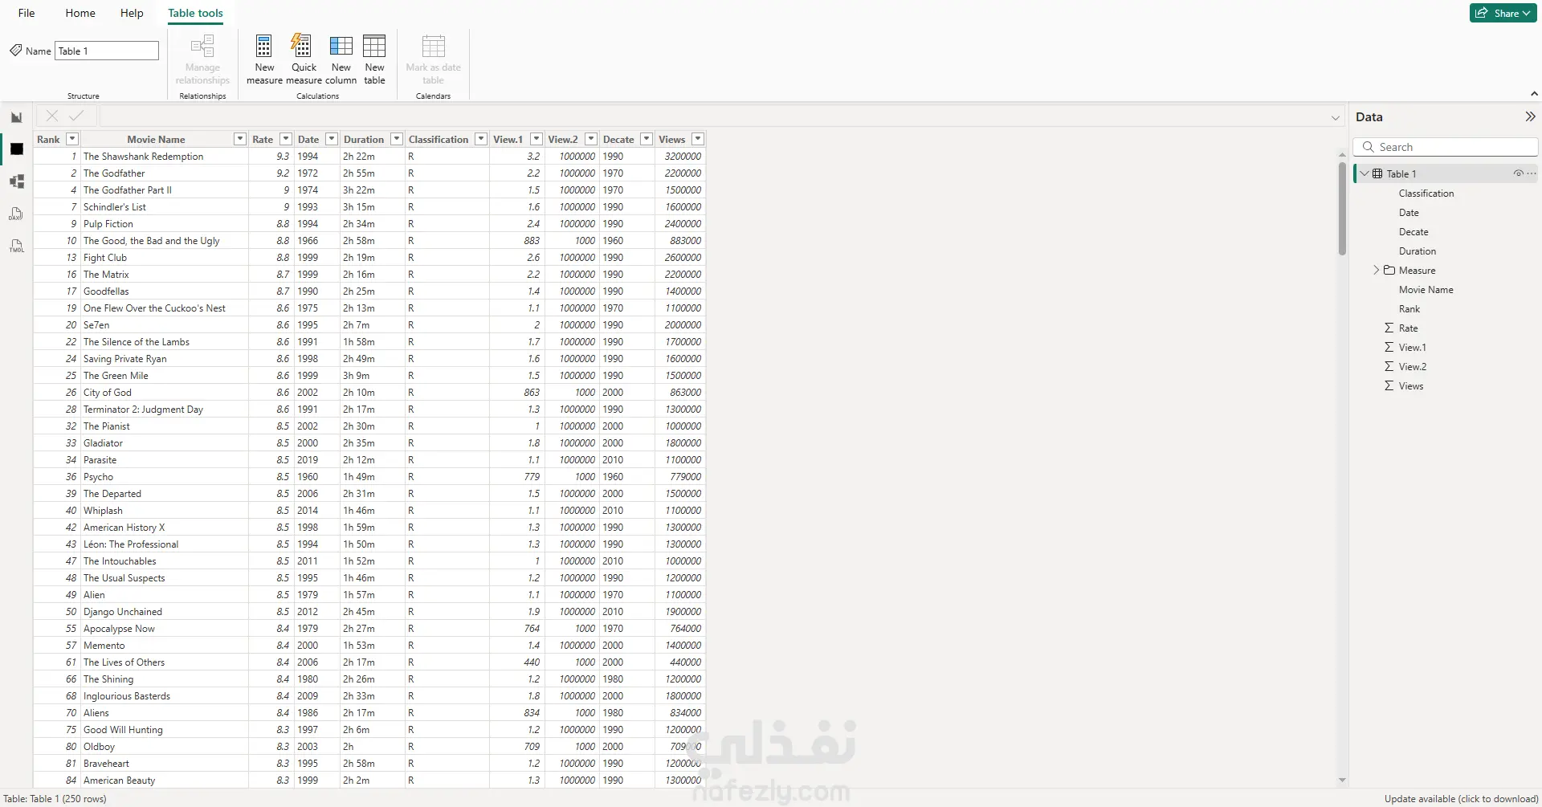1542x807 pixels.
Task: Open TMDL view from left sidebar
Action: tap(16, 246)
